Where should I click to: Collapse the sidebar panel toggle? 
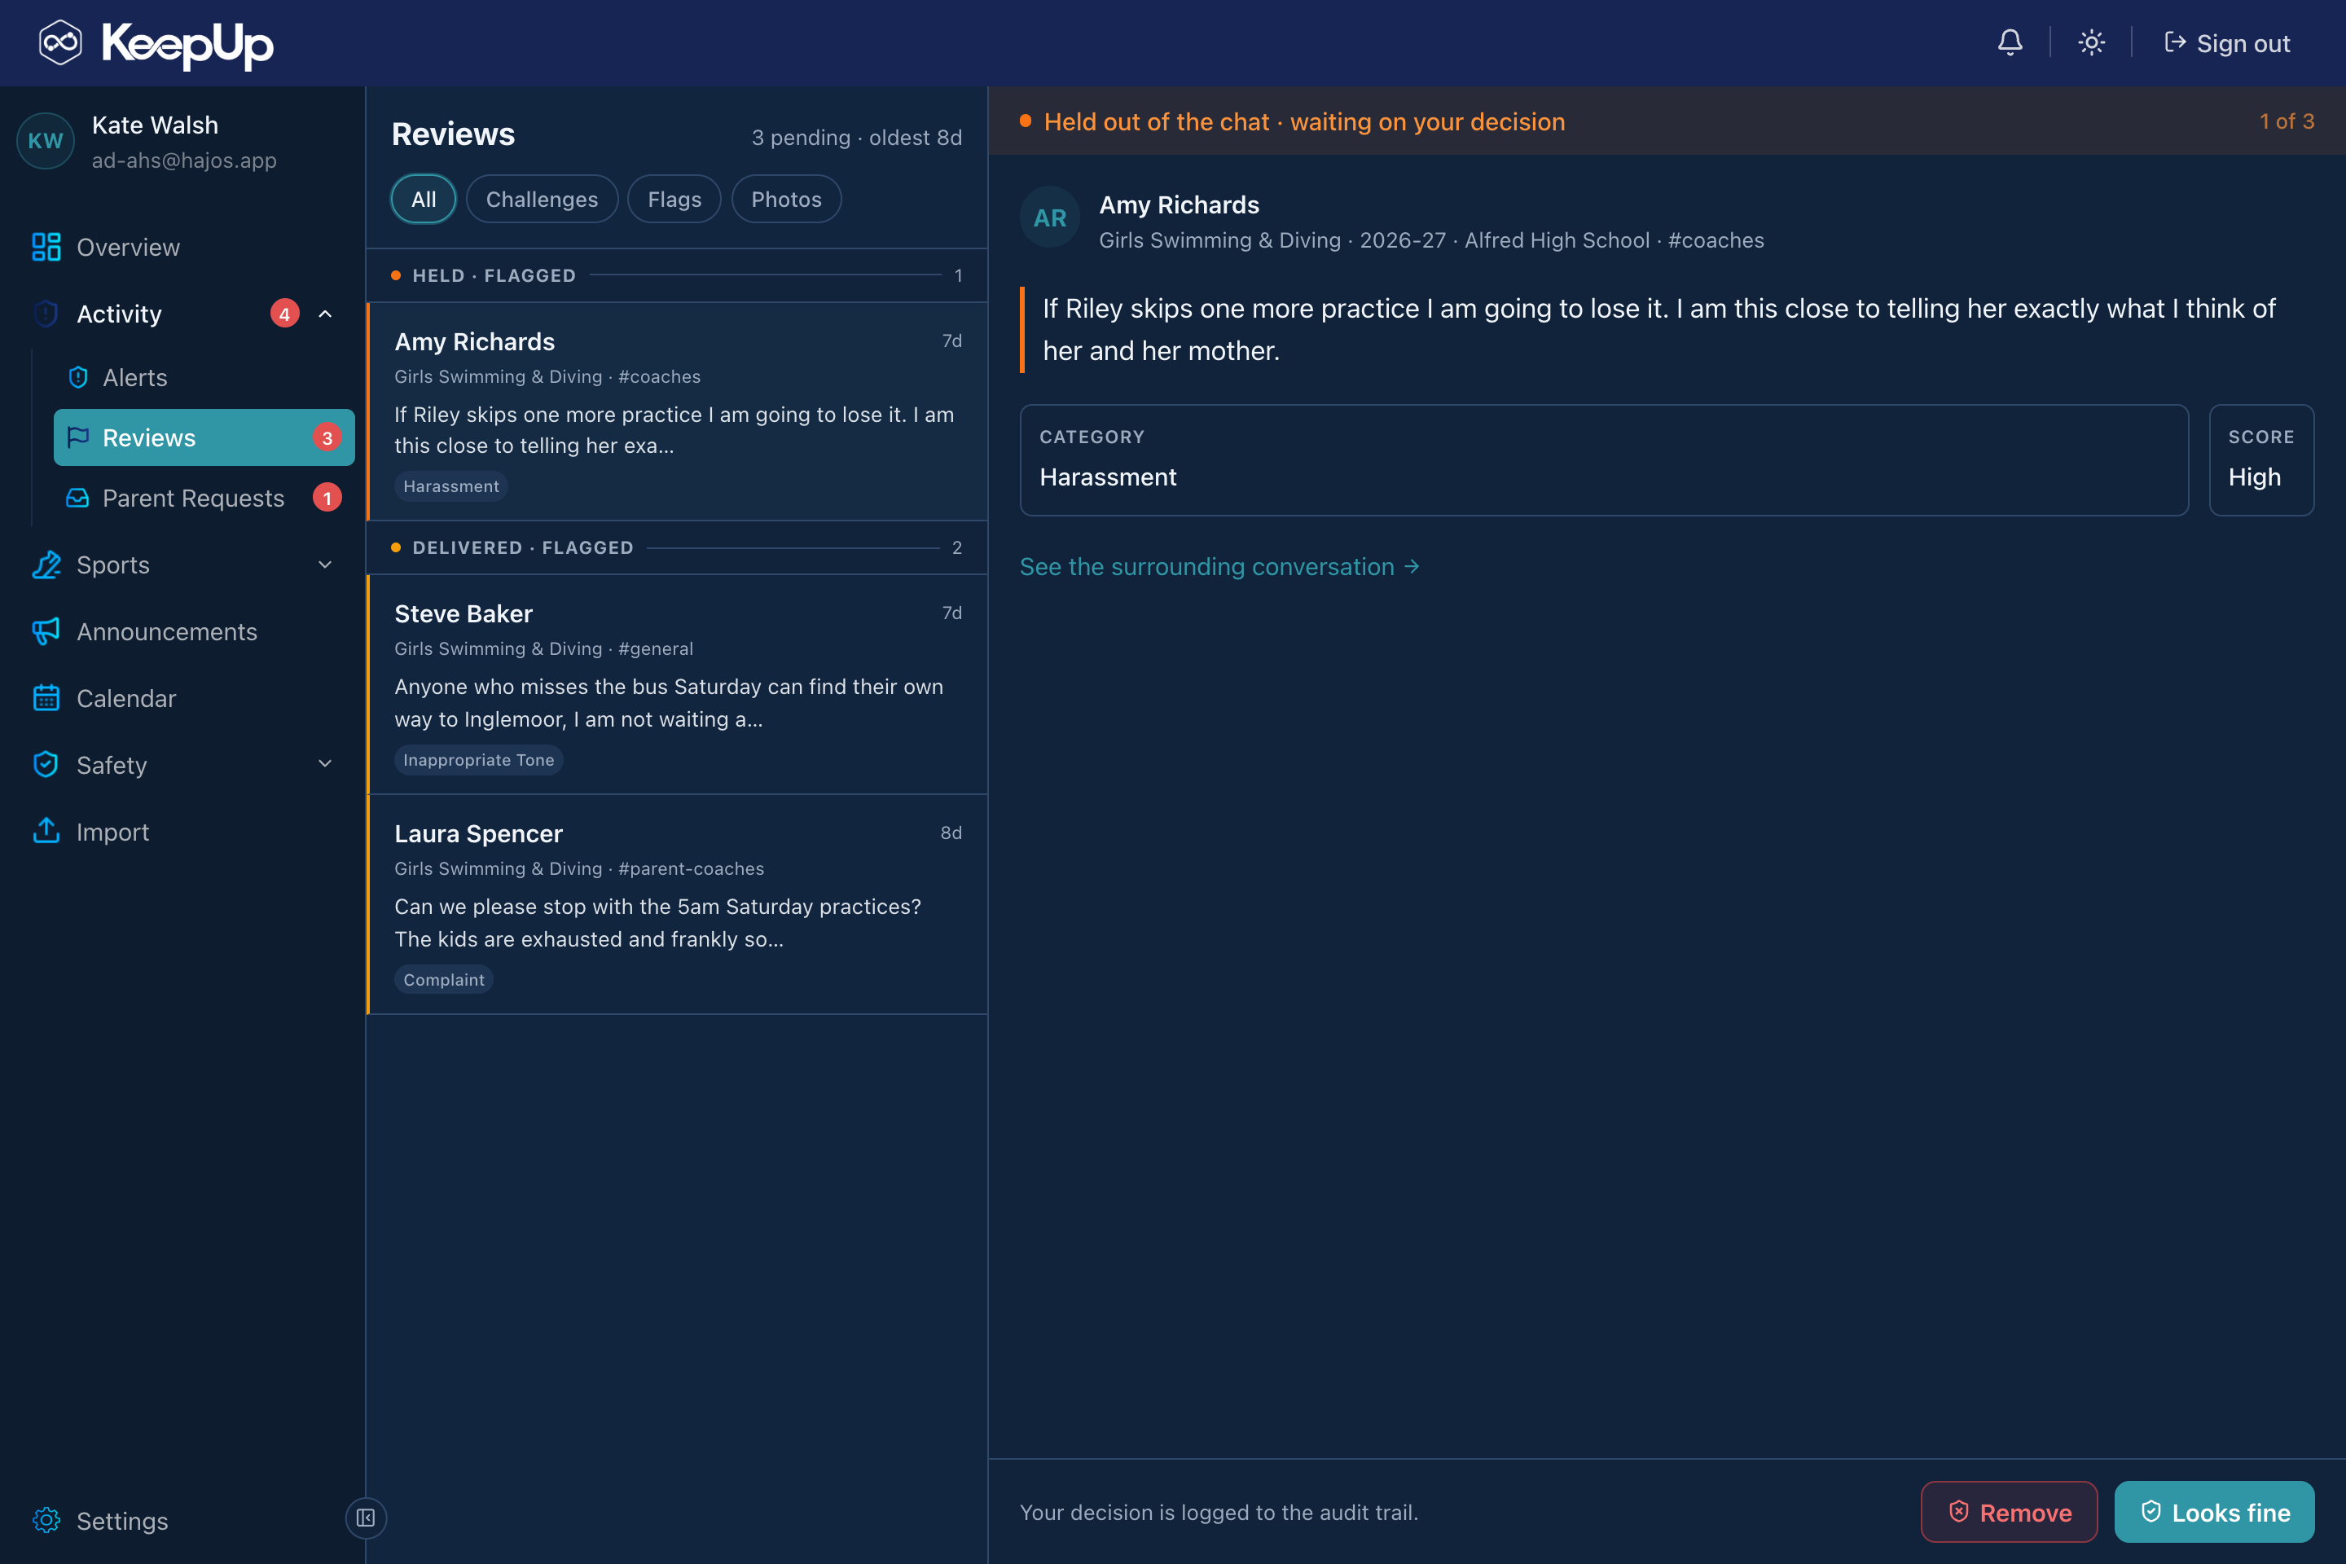pyautogui.click(x=365, y=1518)
